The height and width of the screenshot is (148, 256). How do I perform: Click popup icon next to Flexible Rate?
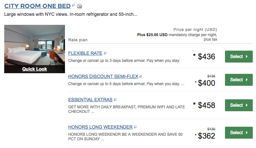pyautogui.click(x=105, y=53)
